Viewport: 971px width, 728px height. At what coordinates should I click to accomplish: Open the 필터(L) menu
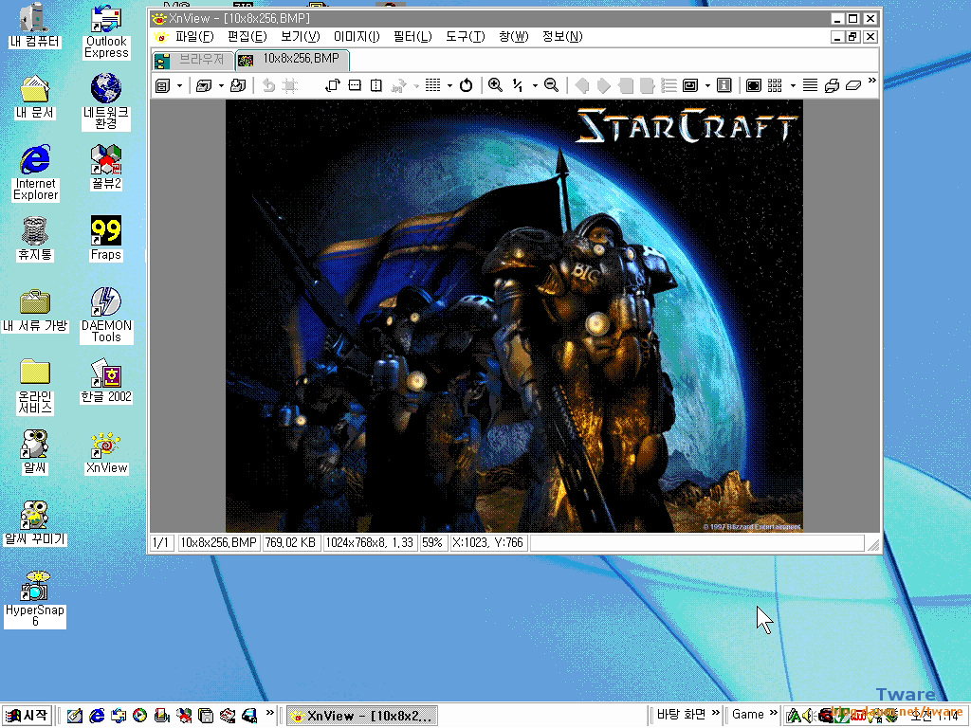(x=412, y=37)
